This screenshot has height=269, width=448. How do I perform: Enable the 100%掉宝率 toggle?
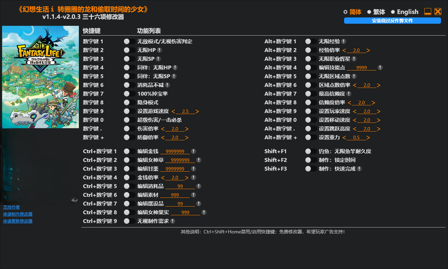129,94
